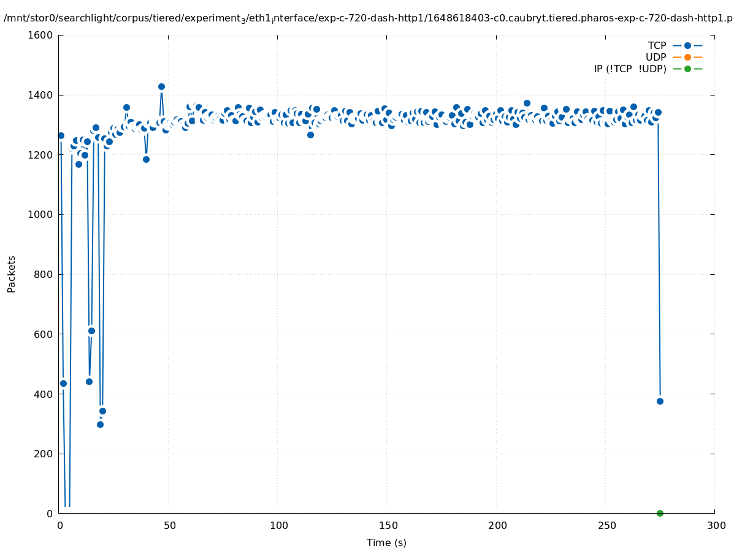Click the lowest TCP point near 300 packets

(100, 424)
